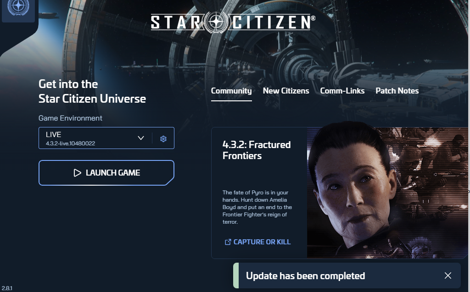
Task: Click the LAUNCH GAME button
Action: [x=106, y=173]
